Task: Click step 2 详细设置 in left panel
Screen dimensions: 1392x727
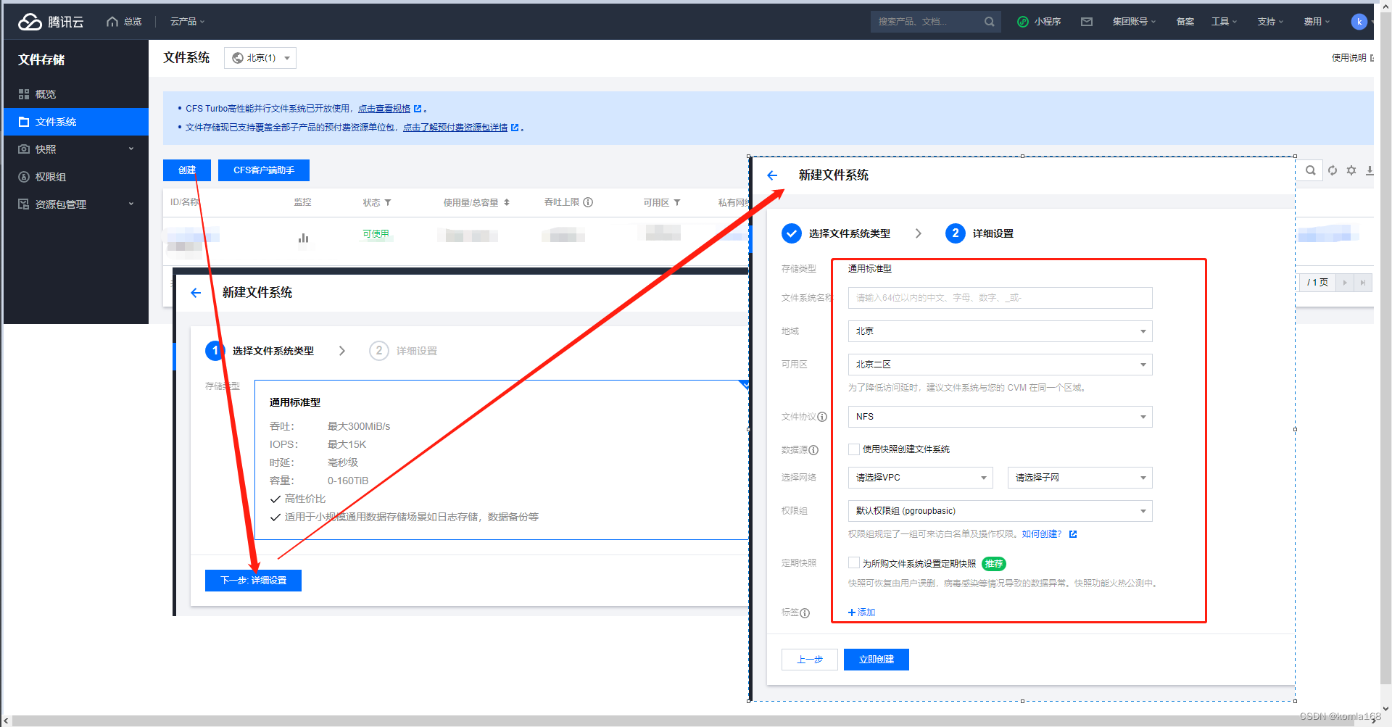Action: click(403, 351)
